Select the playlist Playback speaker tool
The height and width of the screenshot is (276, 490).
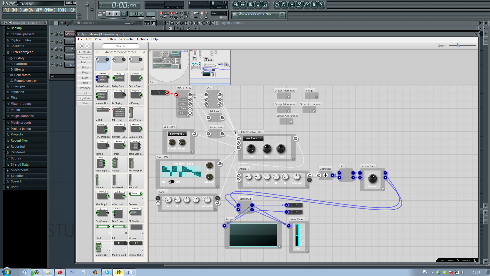(213, 23)
